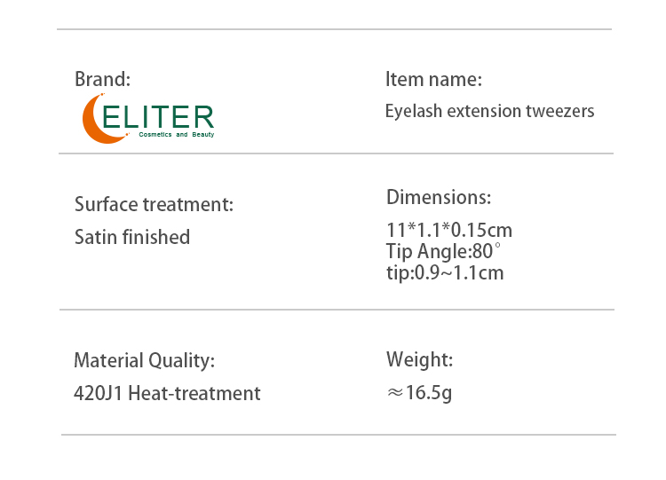Select the "Cosmetics and Beauty" tagline

click(x=176, y=135)
